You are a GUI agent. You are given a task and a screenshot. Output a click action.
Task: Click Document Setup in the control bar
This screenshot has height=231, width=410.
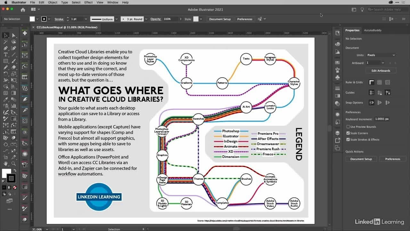pos(220,19)
